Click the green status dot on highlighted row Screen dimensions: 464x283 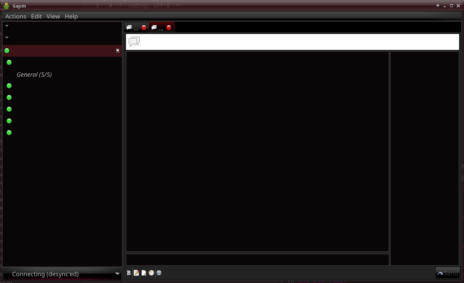coord(7,51)
